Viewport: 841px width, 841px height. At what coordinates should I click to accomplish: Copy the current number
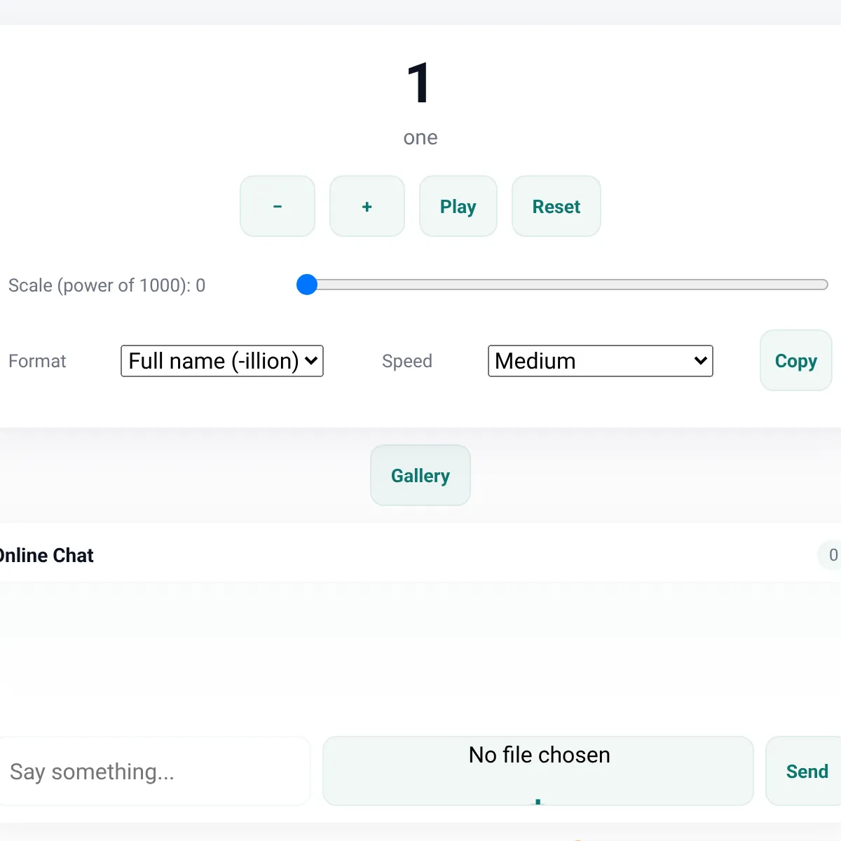(795, 361)
